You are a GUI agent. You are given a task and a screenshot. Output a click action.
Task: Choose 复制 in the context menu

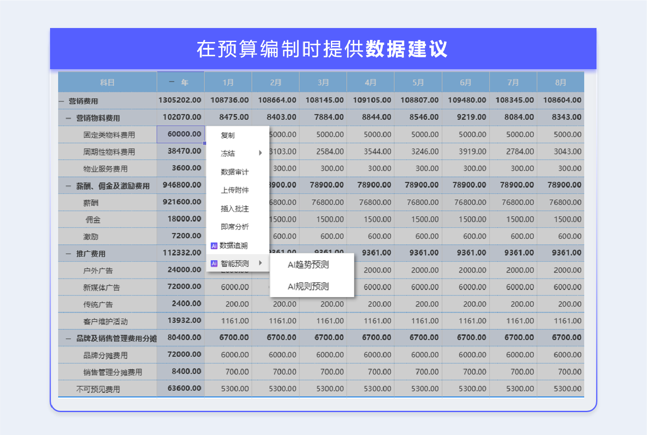pyautogui.click(x=238, y=135)
